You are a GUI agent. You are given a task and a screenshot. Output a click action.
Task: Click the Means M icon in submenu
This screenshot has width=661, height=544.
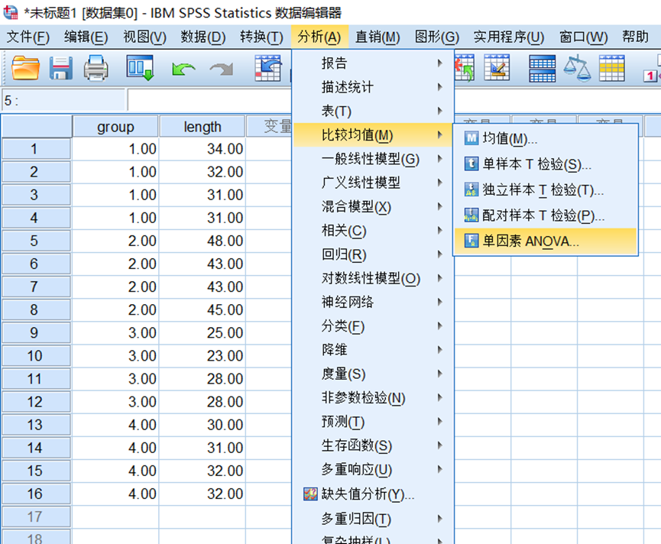pos(471,138)
